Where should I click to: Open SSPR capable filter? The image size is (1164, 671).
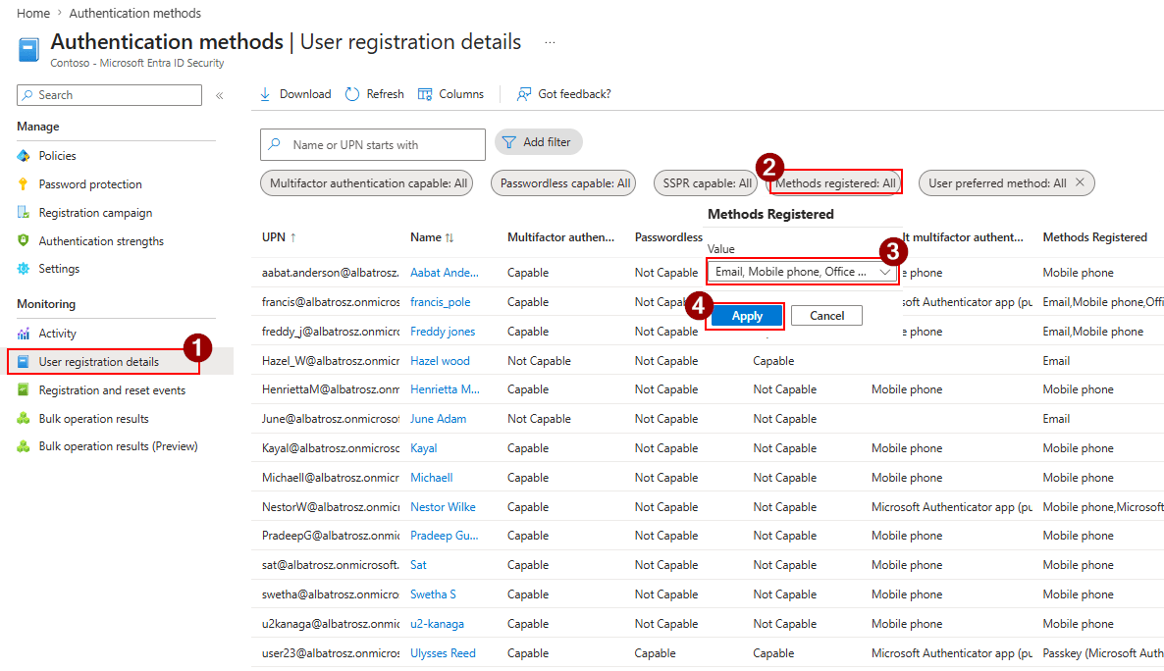pos(706,183)
